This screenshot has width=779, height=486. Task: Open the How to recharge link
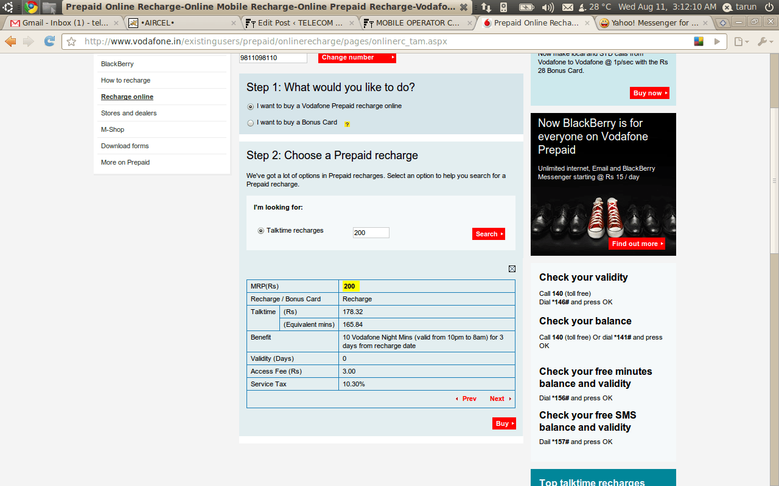click(x=125, y=80)
